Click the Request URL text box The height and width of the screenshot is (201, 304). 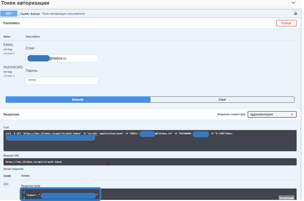150,162
